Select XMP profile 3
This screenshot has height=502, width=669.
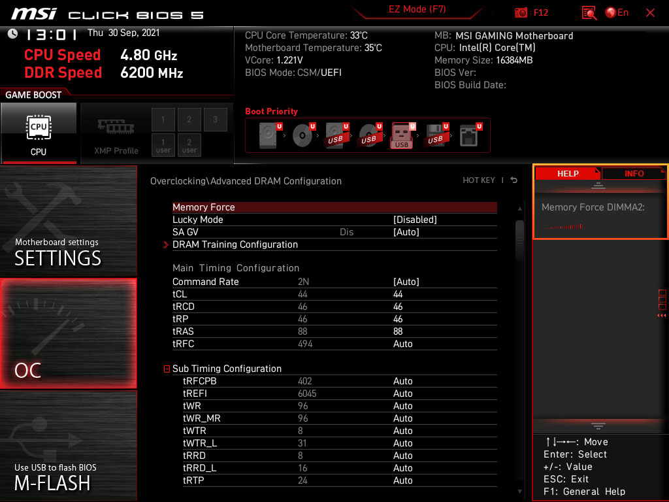coord(215,120)
